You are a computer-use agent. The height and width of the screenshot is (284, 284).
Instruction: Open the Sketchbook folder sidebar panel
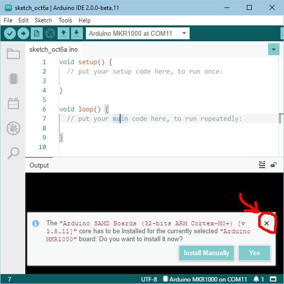pos(13,54)
